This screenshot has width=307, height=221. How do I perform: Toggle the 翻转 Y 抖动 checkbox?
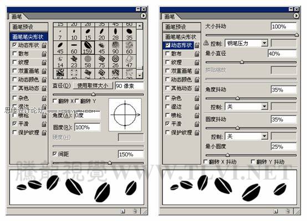tap(253, 162)
